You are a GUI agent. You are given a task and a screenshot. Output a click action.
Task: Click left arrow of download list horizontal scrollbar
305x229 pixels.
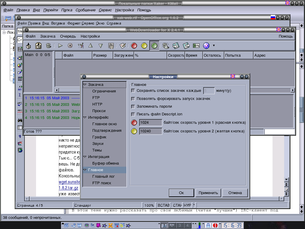57,90
